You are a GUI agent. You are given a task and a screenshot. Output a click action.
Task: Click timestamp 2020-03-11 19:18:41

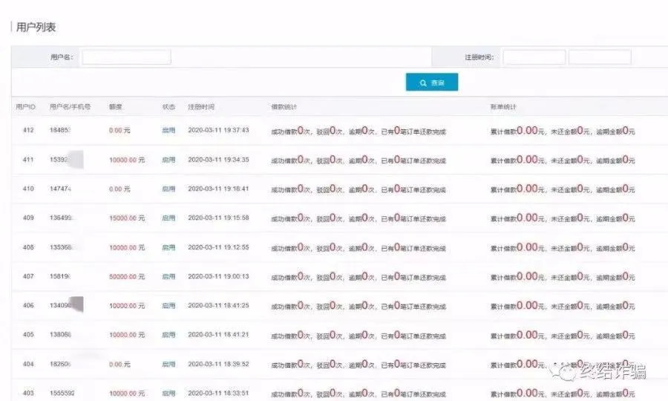click(x=218, y=189)
